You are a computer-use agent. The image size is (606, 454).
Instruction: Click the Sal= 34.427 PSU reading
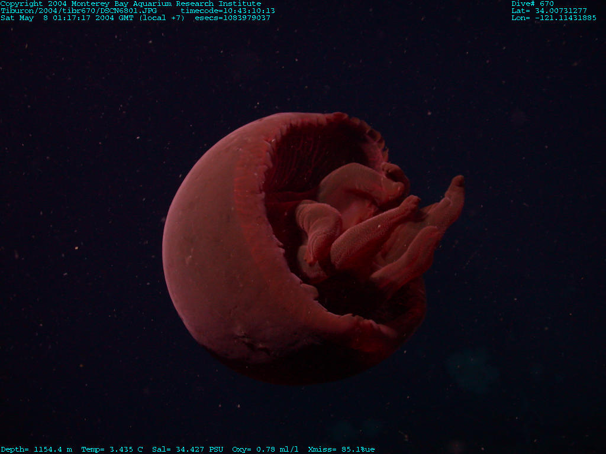[x=188, y=449]
